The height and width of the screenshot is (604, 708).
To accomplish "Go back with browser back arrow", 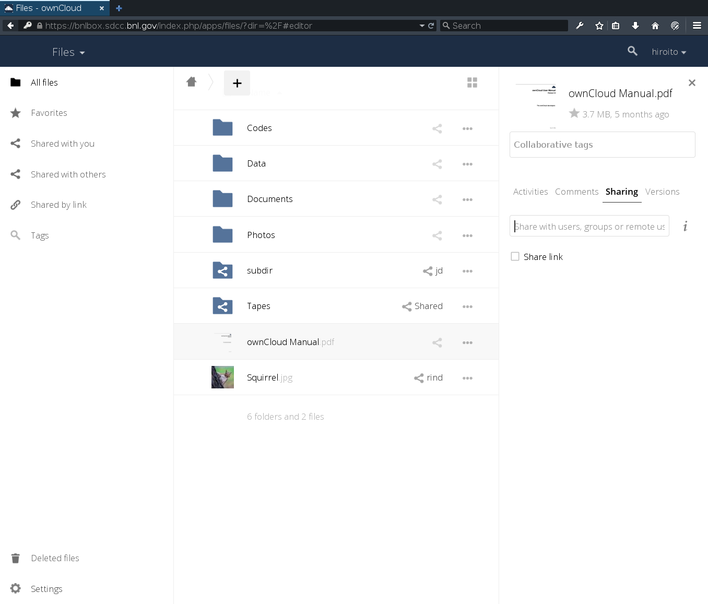I will click(10, 25).
